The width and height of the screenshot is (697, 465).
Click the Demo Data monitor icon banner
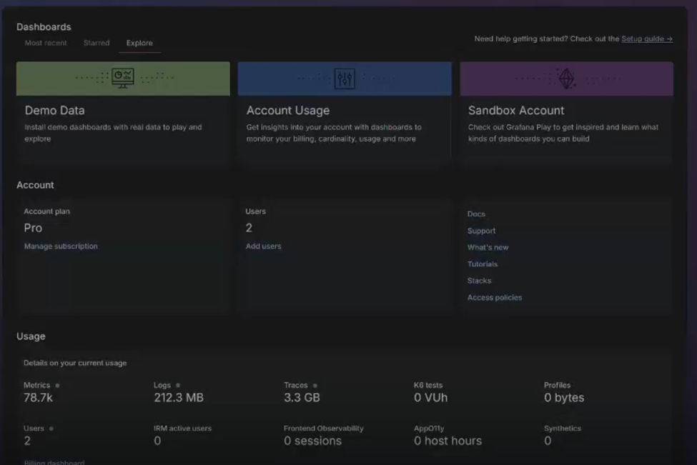[123, 79]
